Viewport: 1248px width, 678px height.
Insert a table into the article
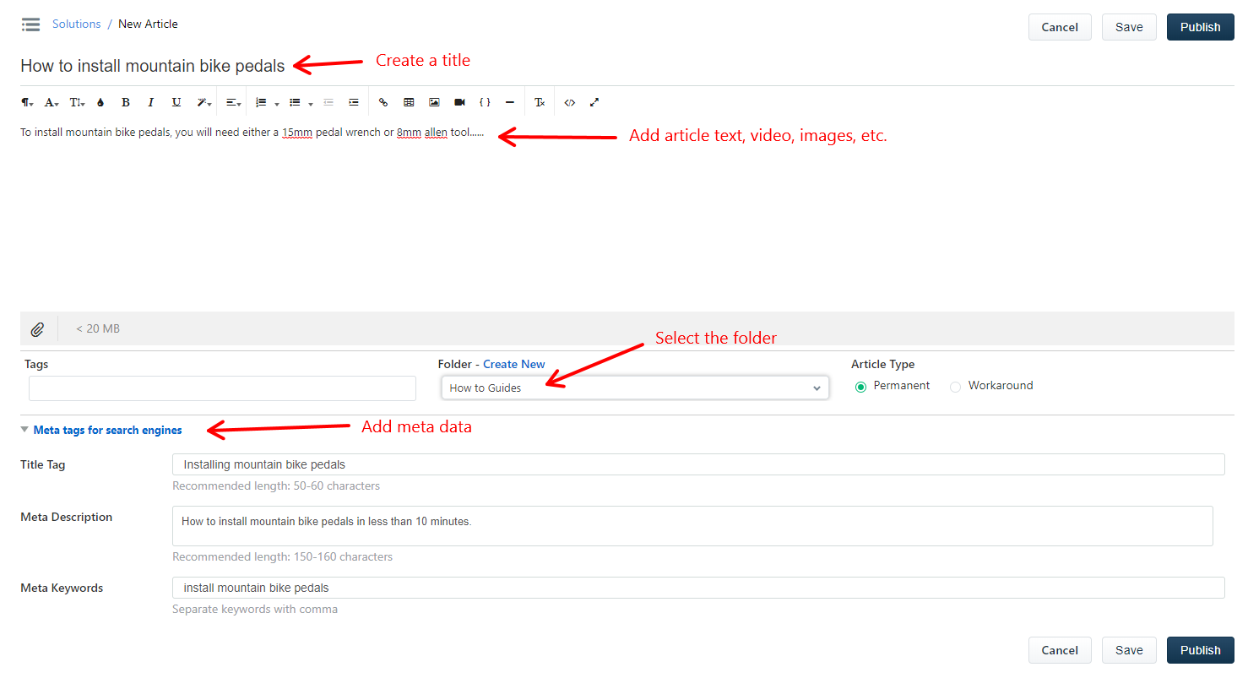[x=409, y=102]
